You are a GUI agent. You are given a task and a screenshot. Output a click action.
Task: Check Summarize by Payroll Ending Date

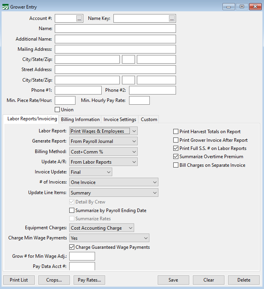point(72,211)
